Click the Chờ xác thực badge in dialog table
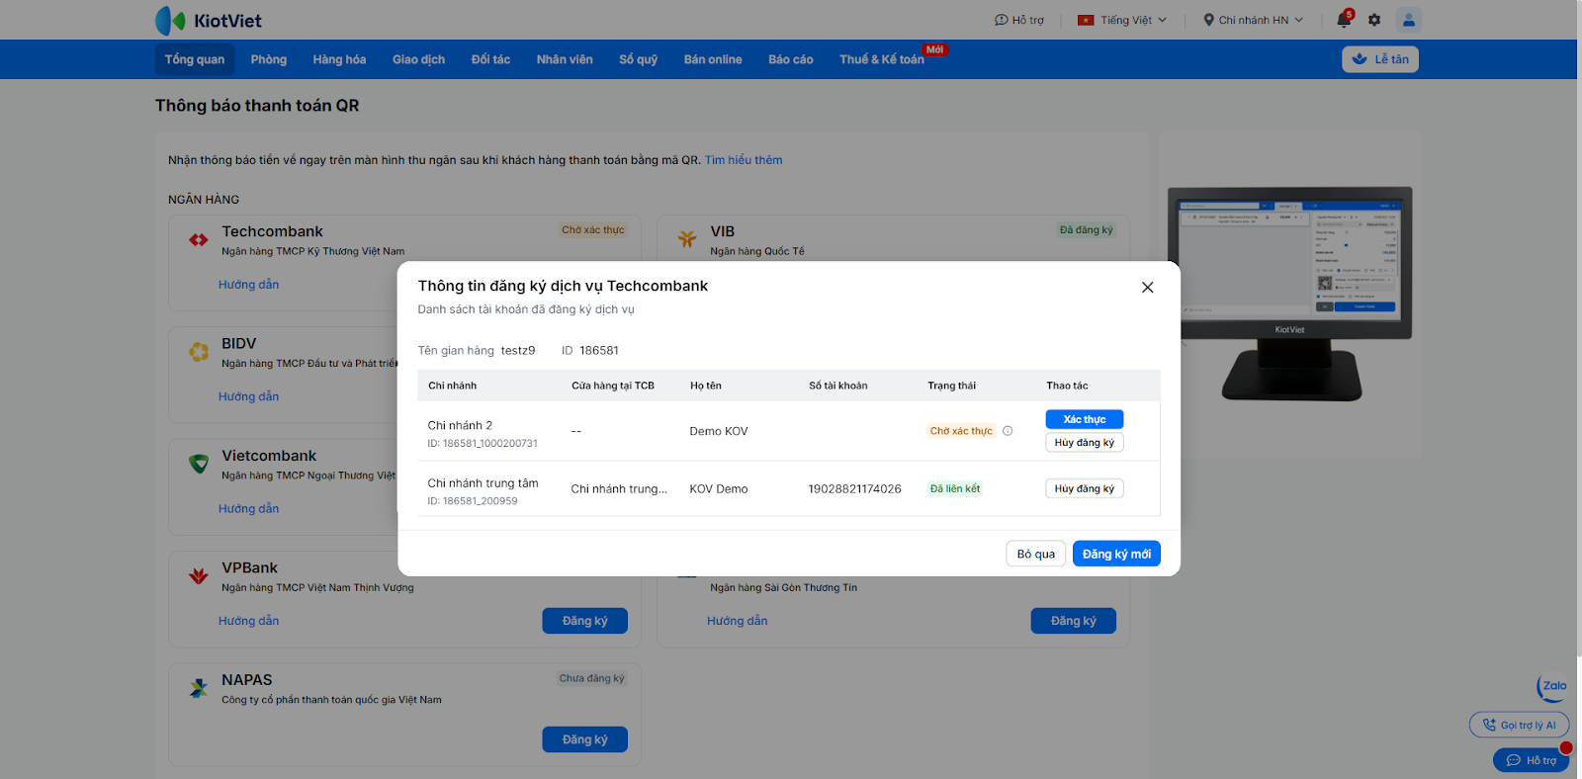Screen dimensions: 1582x779 (x=961, y=431)
